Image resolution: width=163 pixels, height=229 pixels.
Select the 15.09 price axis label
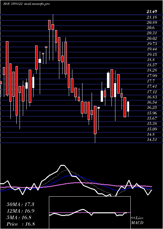click(x=152, y=129)
